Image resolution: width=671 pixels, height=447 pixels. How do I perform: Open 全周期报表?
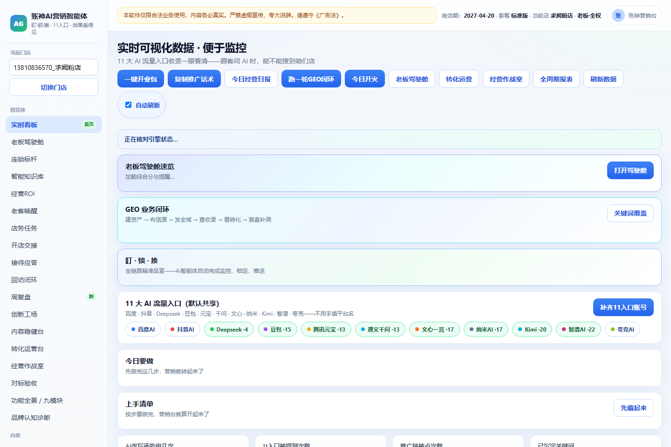click(556, 79)
